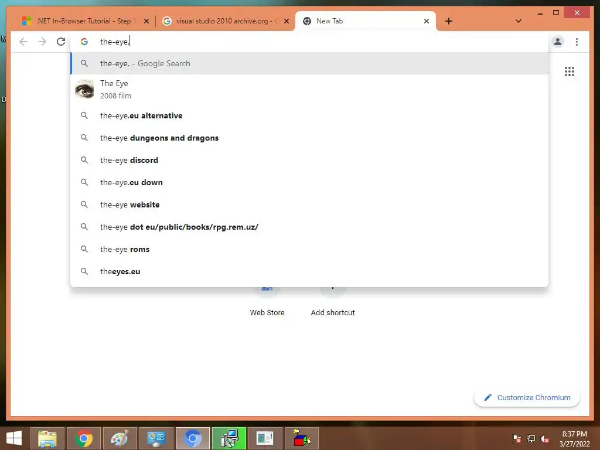Select 'theeyes.eu' suggestion
The height and width of the screenshot is (450, 600).
tap(309, 271)
